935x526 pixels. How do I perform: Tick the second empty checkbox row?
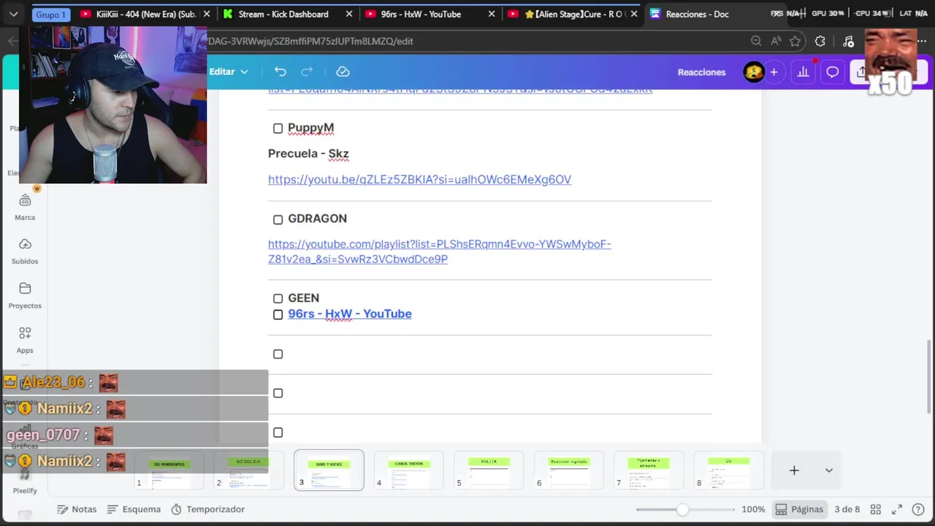point(278,393)
